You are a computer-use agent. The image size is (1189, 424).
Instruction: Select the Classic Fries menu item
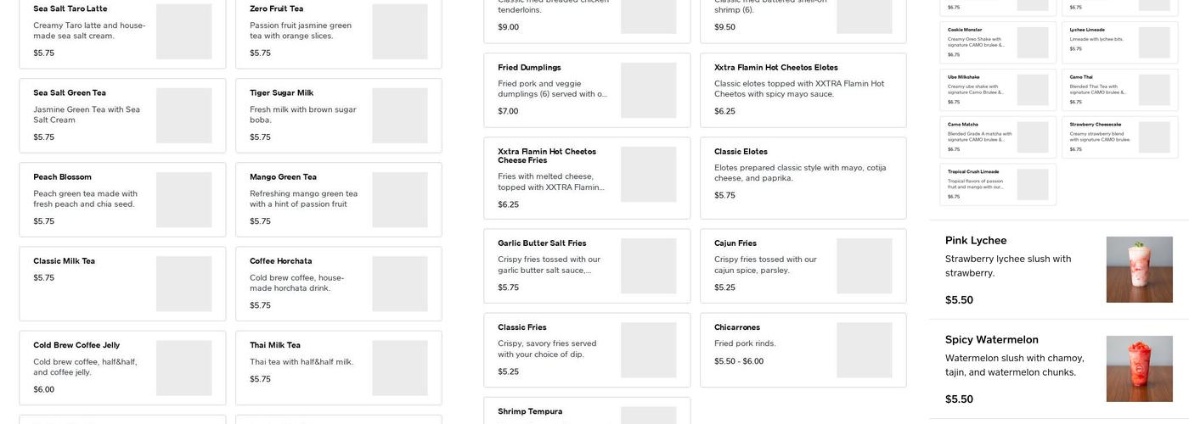586,349
